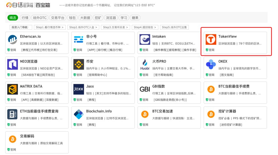The height and width of the screenshot is (155, 278).
Task: Click the 白话区块链 site logo
Action: [x=28, y=5]
